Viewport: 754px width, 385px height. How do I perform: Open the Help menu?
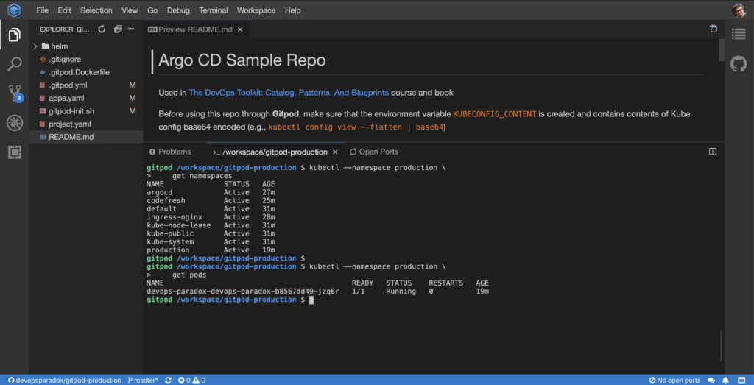[293, 10]
